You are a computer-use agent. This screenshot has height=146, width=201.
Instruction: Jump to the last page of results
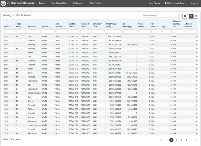click(x=196, y=140)
